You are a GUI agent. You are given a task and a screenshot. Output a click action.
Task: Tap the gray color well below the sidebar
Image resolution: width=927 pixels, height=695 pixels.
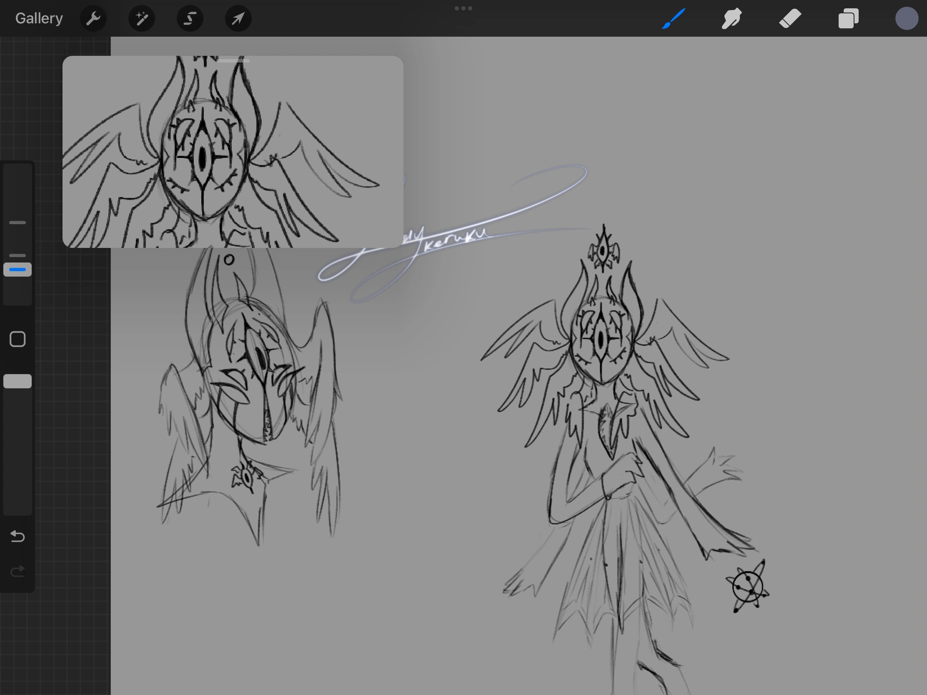pyautogui.click(x=17, y=381)
